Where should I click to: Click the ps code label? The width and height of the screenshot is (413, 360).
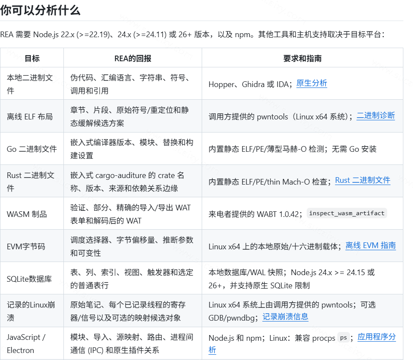tap(343, 337)
